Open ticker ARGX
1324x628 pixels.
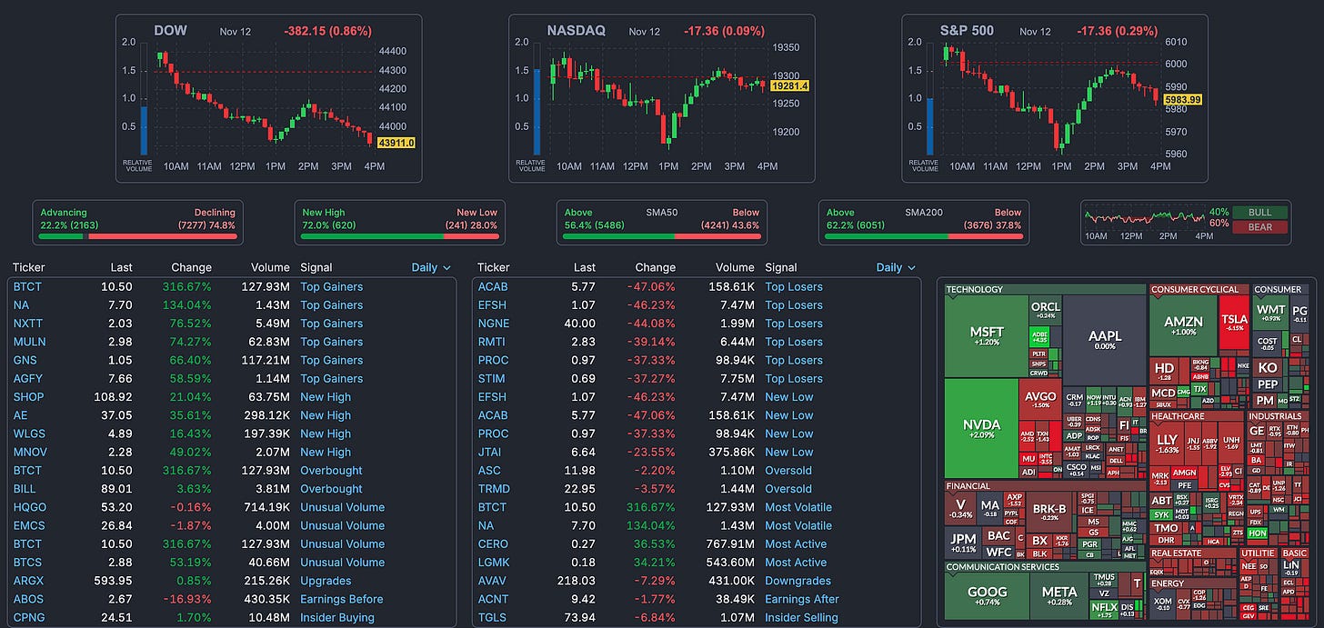(x=28, y=581)
